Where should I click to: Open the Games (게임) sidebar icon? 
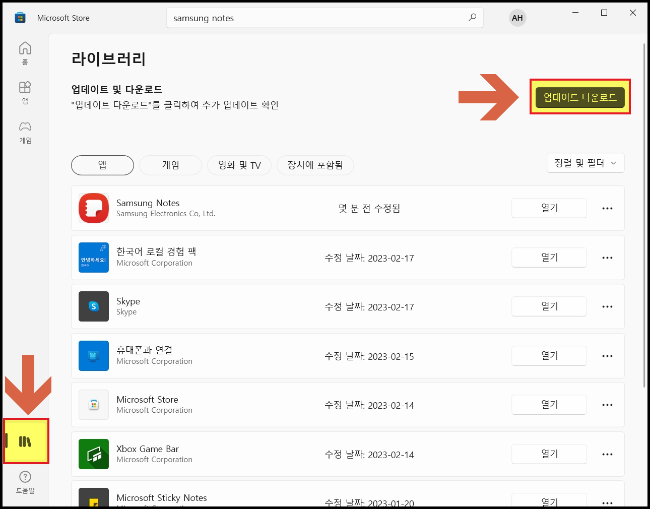tap(25, 132)
